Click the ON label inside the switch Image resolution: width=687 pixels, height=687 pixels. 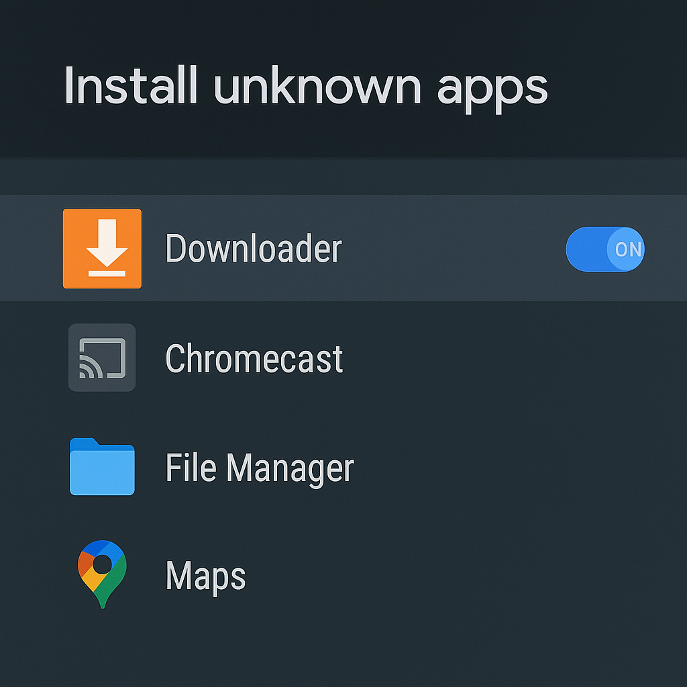click(x=628, y=250)
